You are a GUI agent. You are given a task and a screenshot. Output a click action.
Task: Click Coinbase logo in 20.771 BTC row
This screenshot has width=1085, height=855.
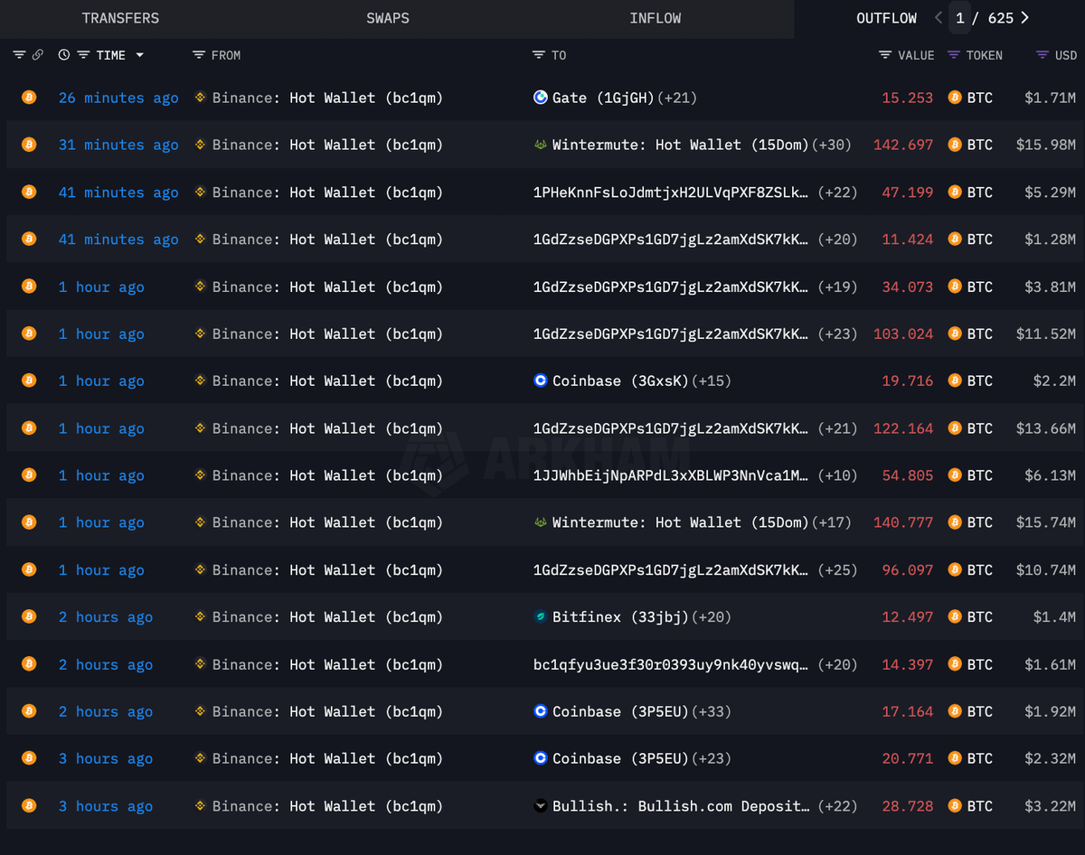541,758
